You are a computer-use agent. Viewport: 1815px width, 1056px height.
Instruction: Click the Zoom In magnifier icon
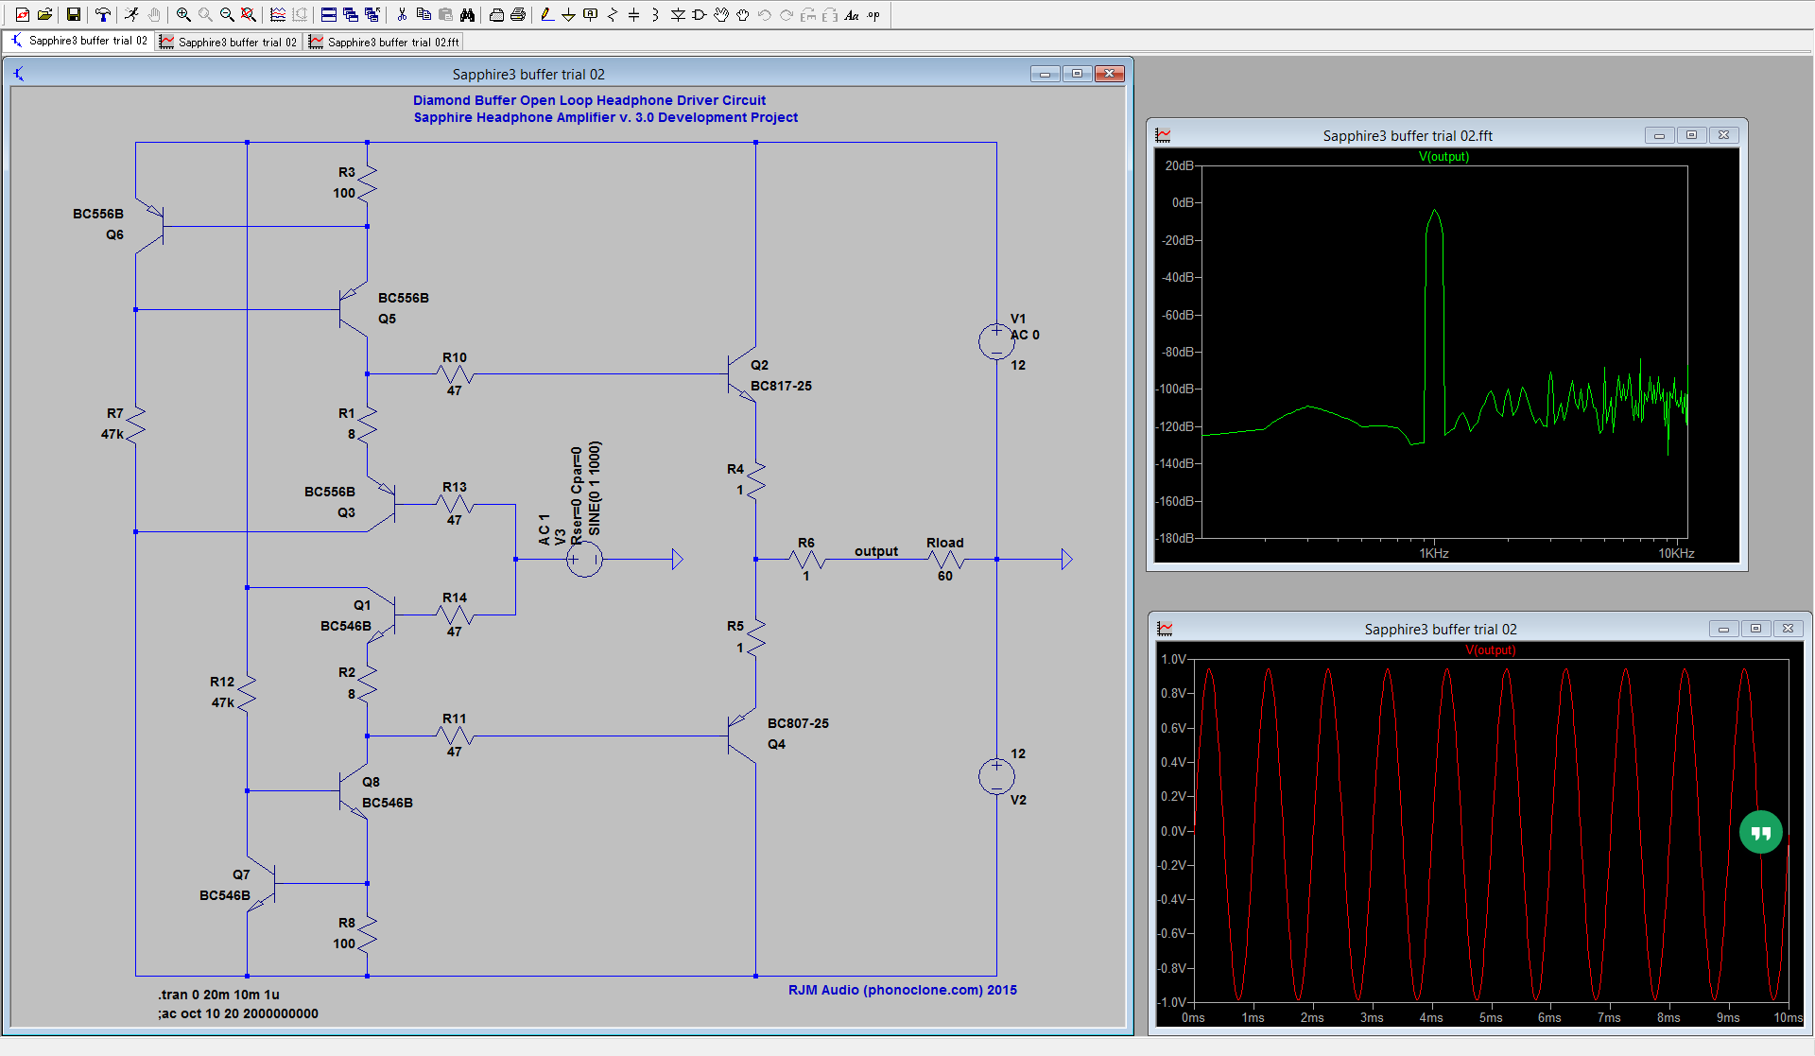pos(183,14)
